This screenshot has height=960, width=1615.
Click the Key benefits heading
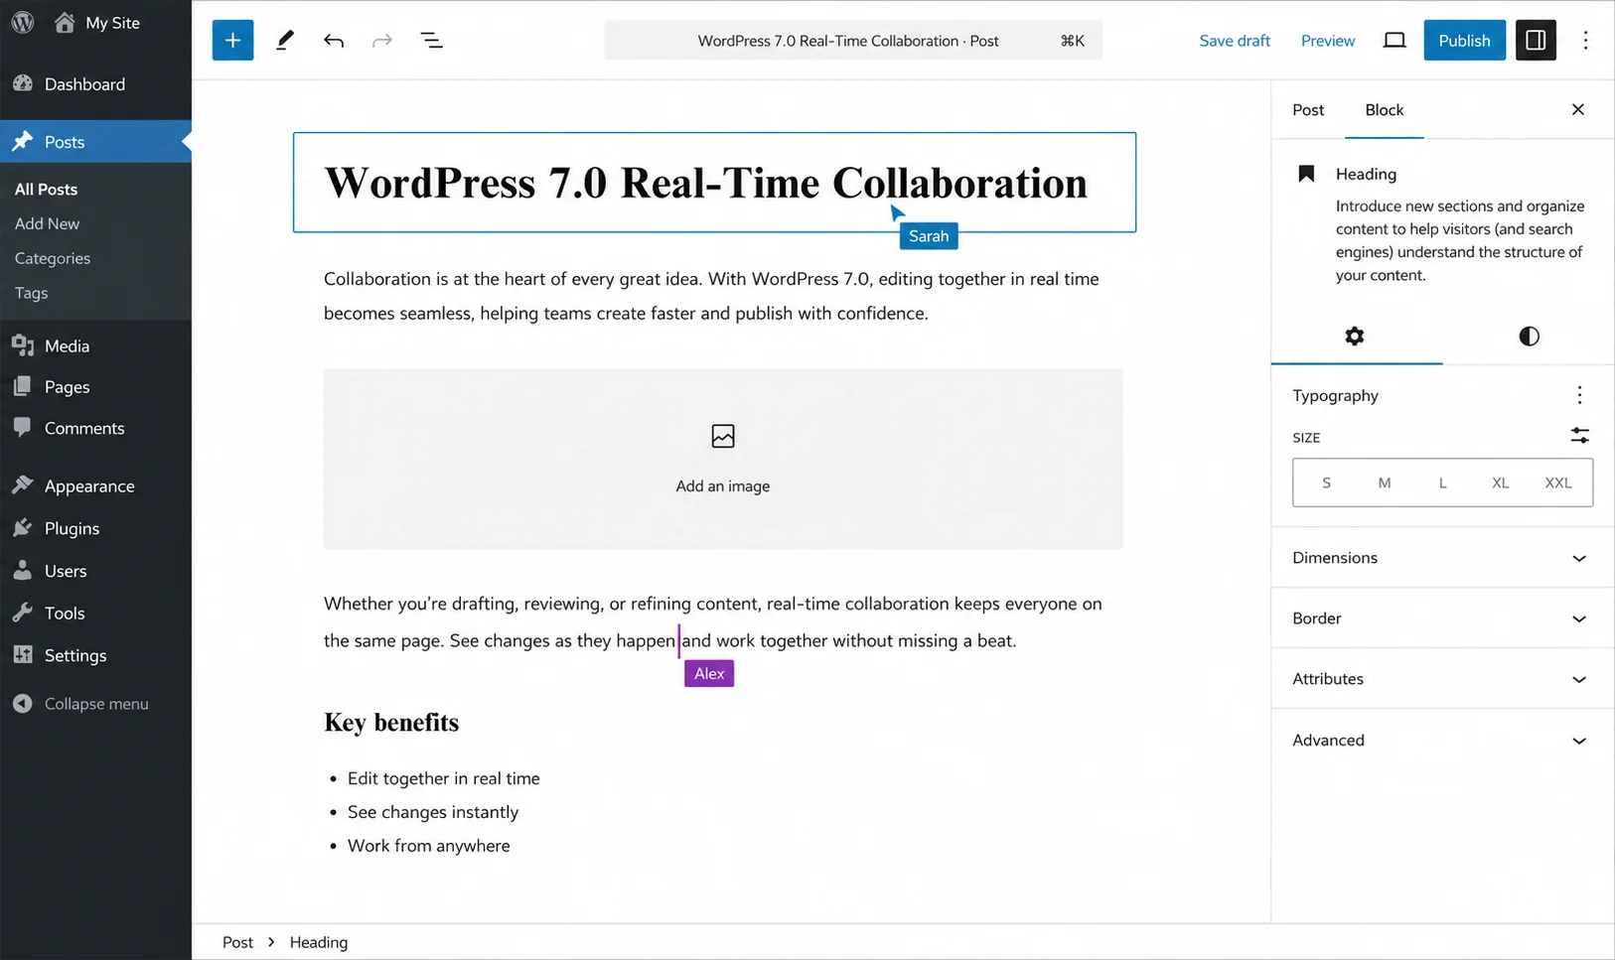[391, 723]
